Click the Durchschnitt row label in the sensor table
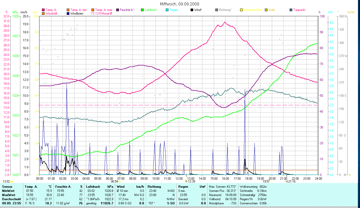360x208 pixels. [x=10, y=199]
